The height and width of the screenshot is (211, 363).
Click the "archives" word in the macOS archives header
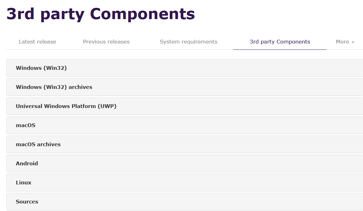point(49,144)
